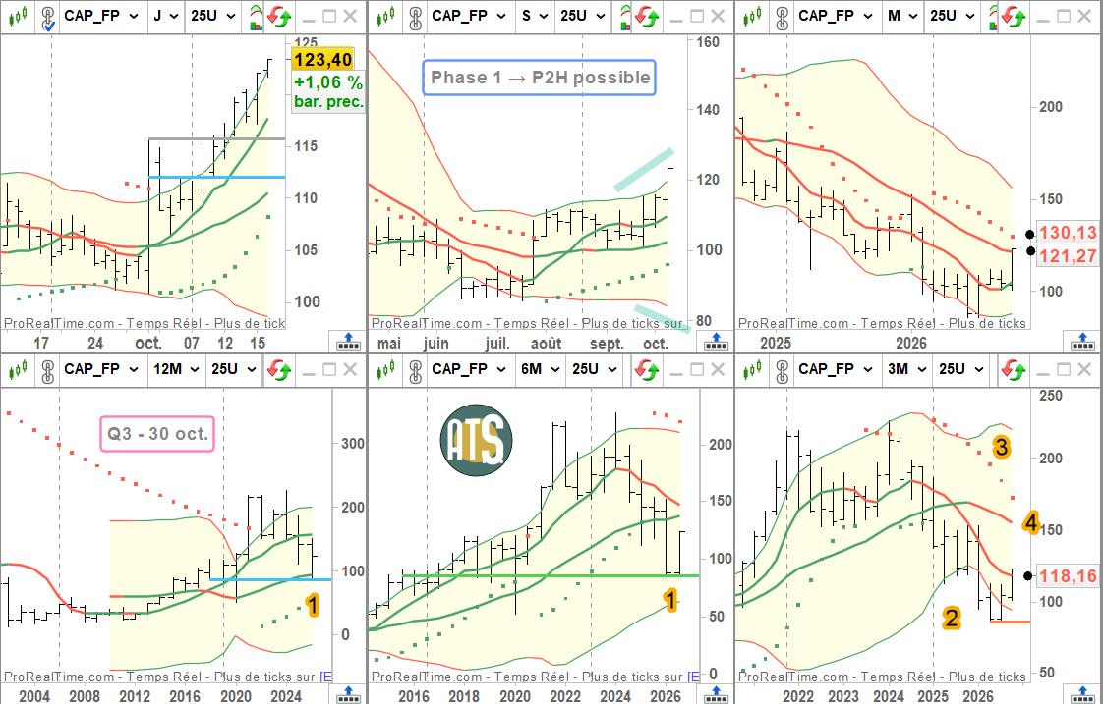Screen dimensions: 1103x704
Task: Click go-to-latest arrow icon under J chart
Action: (x=347, y=342)
